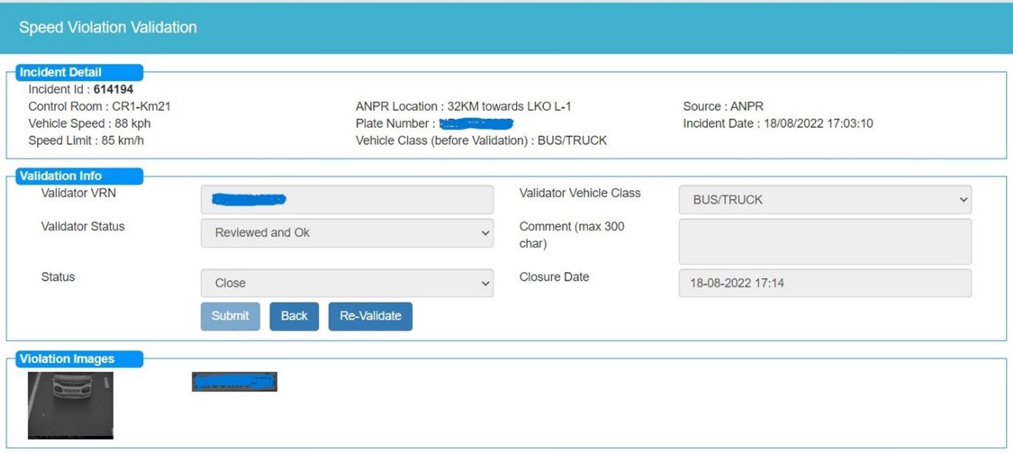
Task: Click the redacted Plate Number value
Action: point(476,123)
